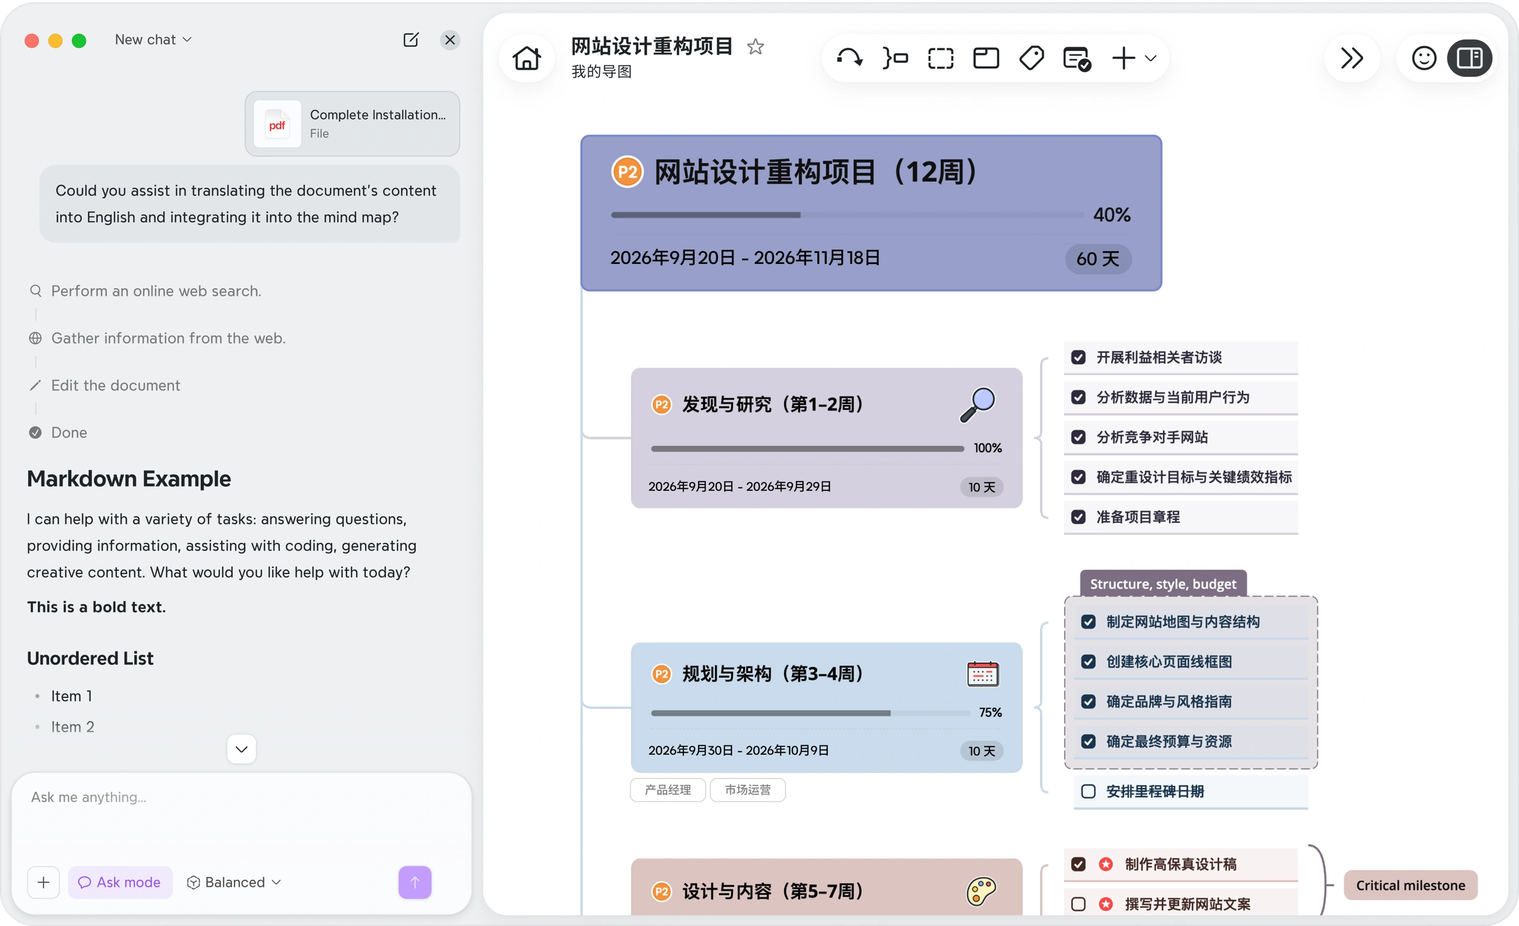Viewport: 1519px width, 926px height.
Task: Click the magnifier icon on 发现与研究 card
Action: coord(978,405)
